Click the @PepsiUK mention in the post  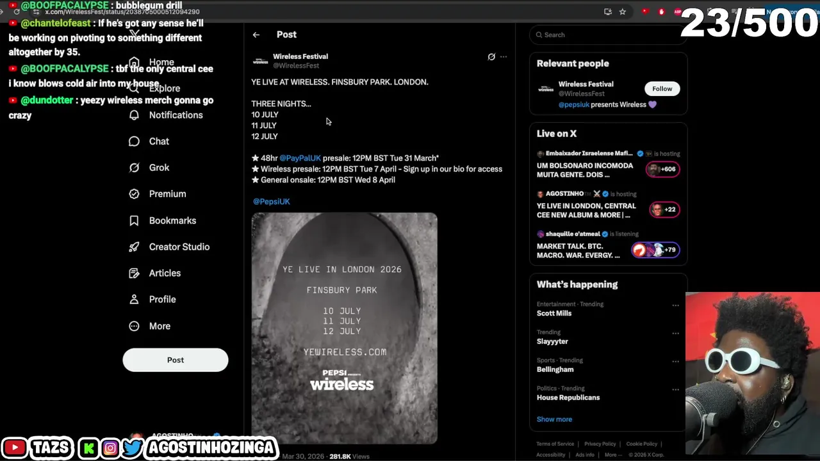[271, 202]
